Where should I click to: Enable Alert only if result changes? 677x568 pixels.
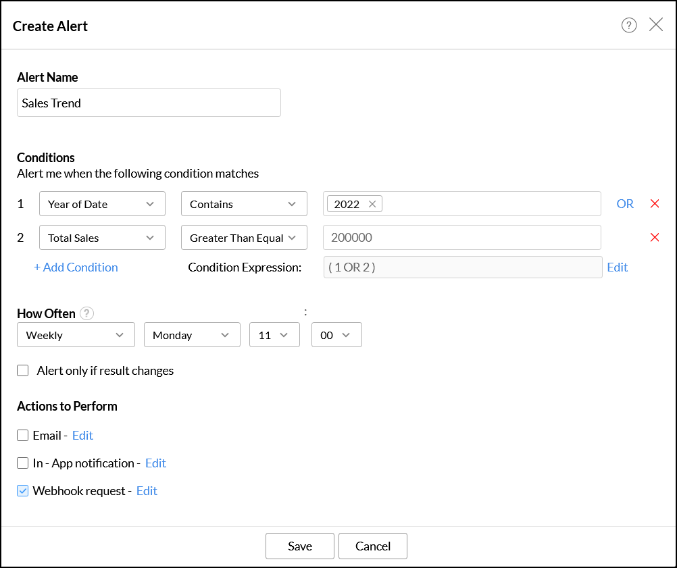pyautogui.click(x=23, y=370)
